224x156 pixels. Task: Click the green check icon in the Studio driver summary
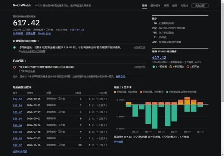pyautogui.click(x=154, y=66)
